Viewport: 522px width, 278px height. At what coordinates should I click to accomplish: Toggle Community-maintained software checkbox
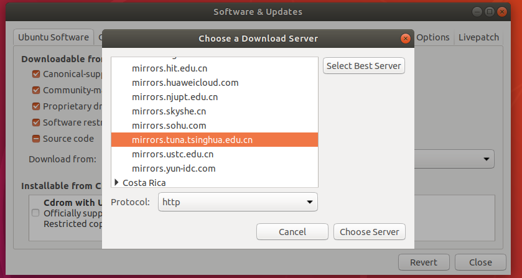37,90
